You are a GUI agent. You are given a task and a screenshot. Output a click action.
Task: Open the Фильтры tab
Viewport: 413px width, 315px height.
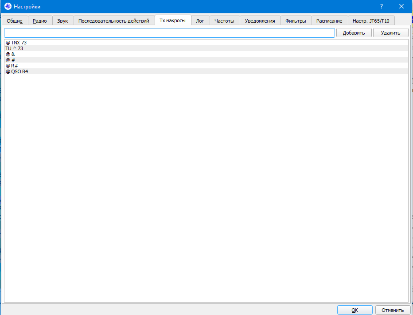pos(296,21)
